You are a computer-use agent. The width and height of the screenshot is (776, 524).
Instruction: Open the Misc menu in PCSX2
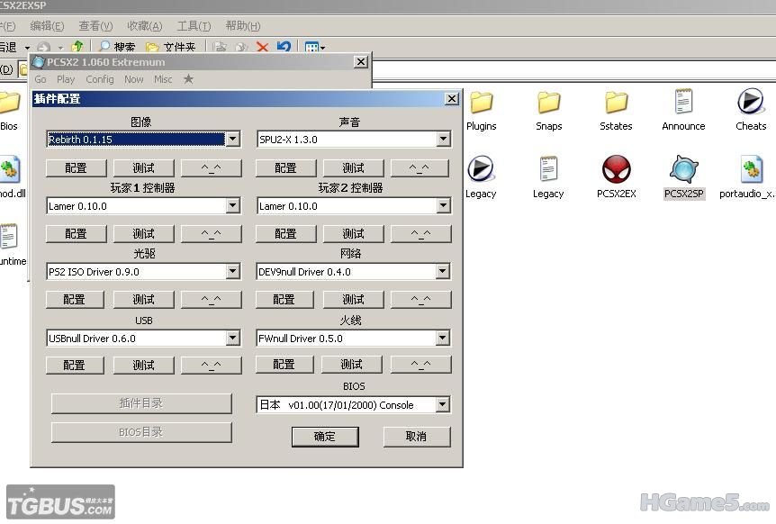click(x=163, y=79)
